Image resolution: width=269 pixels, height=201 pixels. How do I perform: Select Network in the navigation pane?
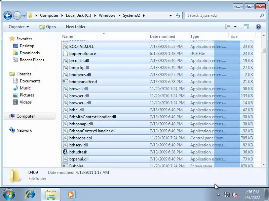coord(24,130)
